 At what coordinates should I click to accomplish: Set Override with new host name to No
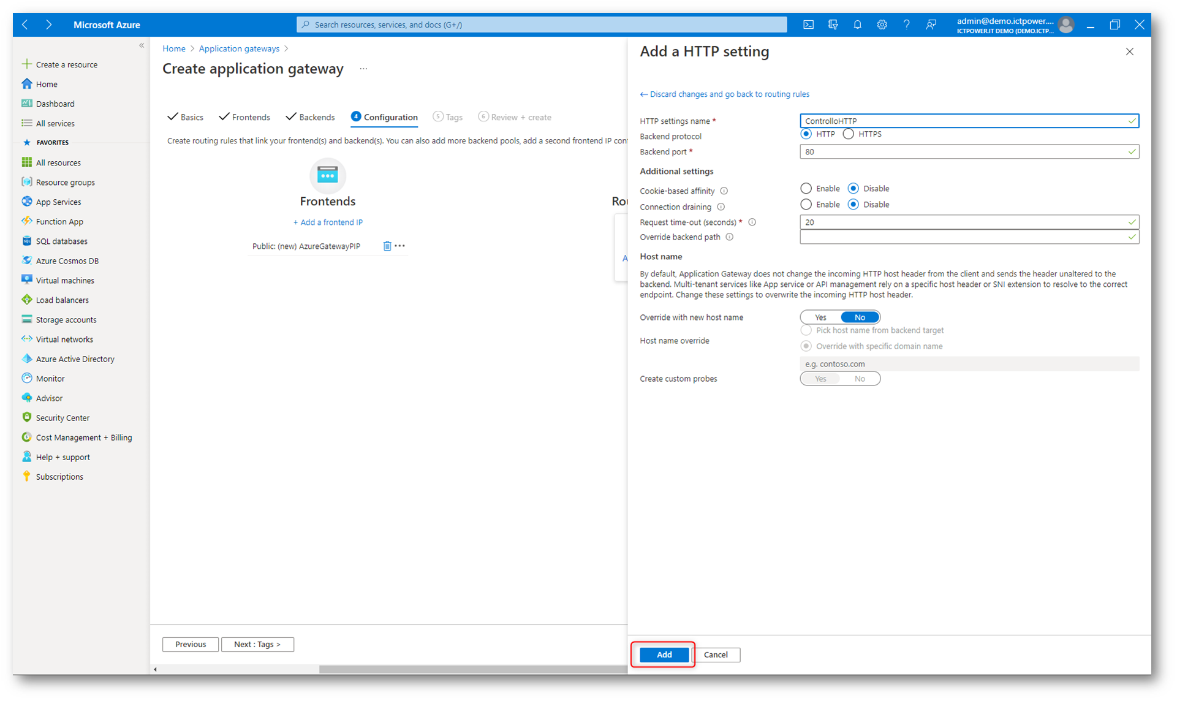860,317
